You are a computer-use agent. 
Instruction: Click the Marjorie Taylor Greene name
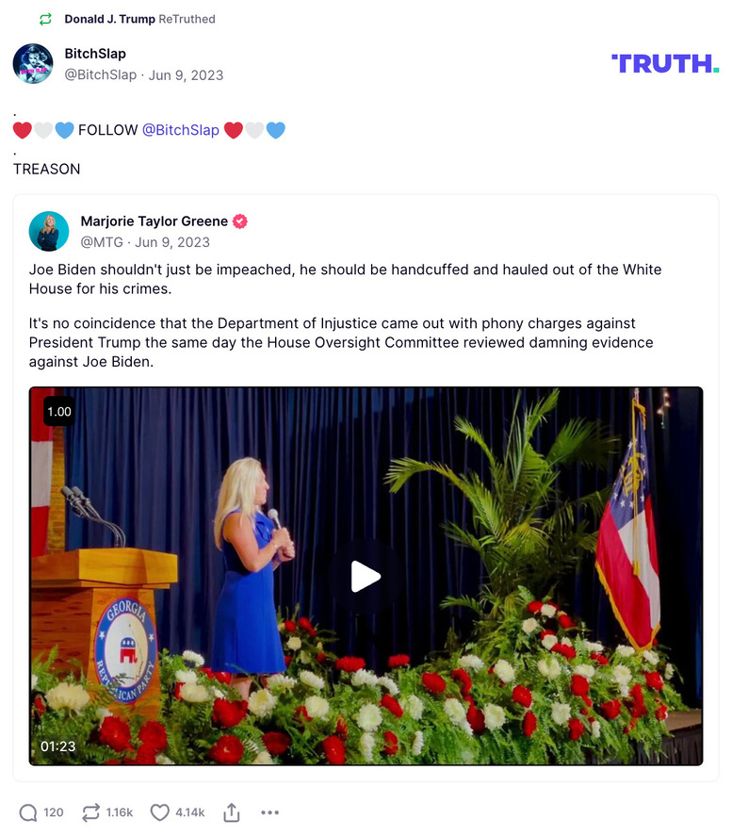pos(155,221)
